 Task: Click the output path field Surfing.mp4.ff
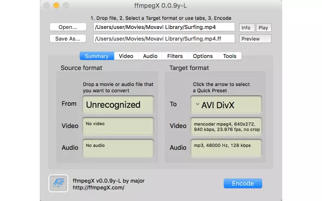(164, 39)
